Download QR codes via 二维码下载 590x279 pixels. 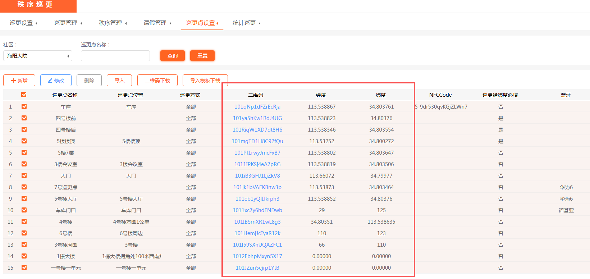pos(157,81)
